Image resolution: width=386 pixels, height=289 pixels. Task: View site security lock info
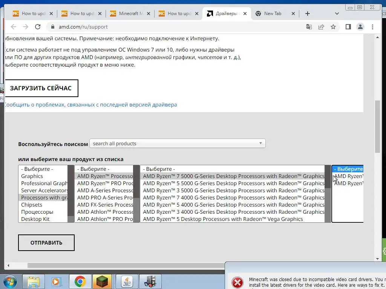52,27
